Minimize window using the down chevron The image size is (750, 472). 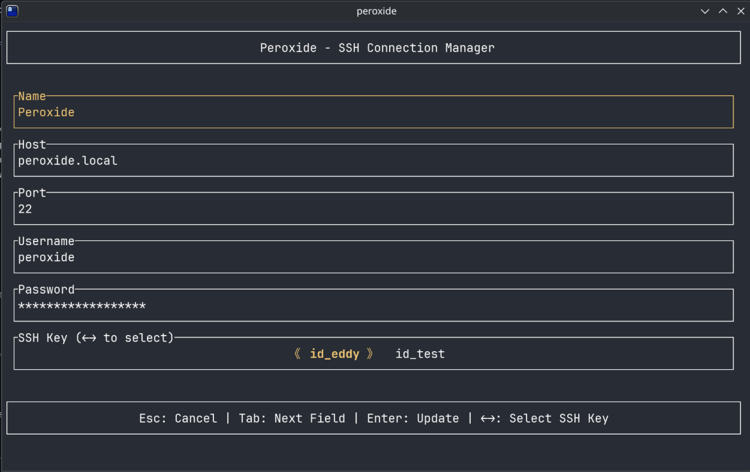[705, 11]
